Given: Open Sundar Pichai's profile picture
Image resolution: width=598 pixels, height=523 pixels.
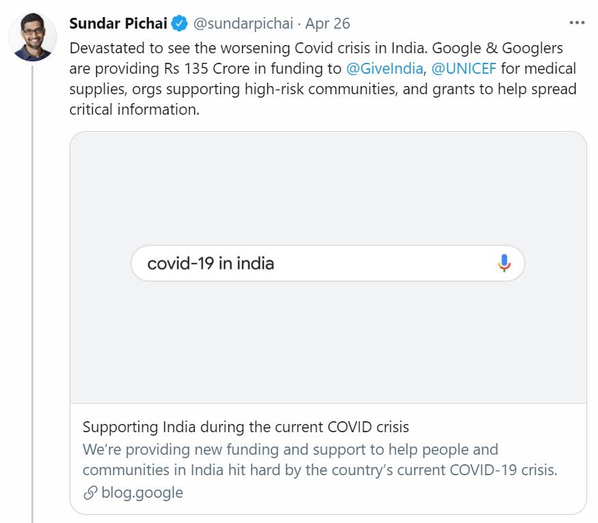Looking at the screenshot, I should 32,36.
